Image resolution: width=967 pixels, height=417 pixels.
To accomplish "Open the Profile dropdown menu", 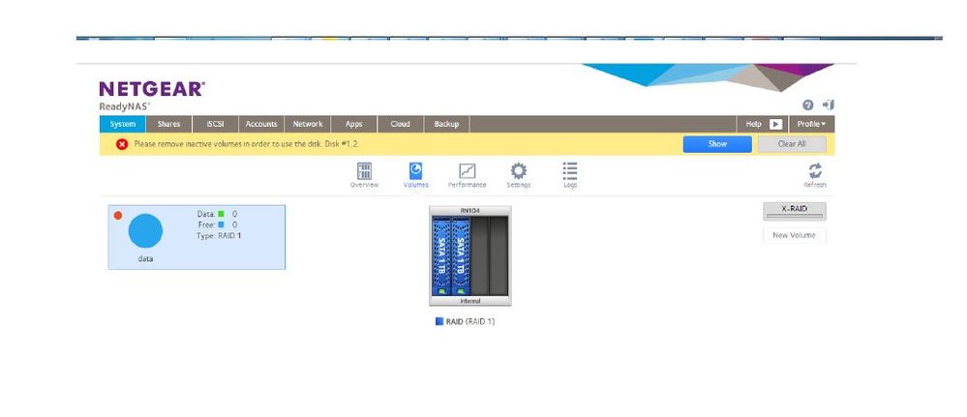I will [811, 124].
